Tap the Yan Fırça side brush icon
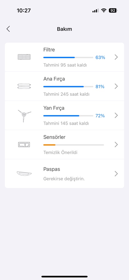129x280 pixels. [24, 116]
